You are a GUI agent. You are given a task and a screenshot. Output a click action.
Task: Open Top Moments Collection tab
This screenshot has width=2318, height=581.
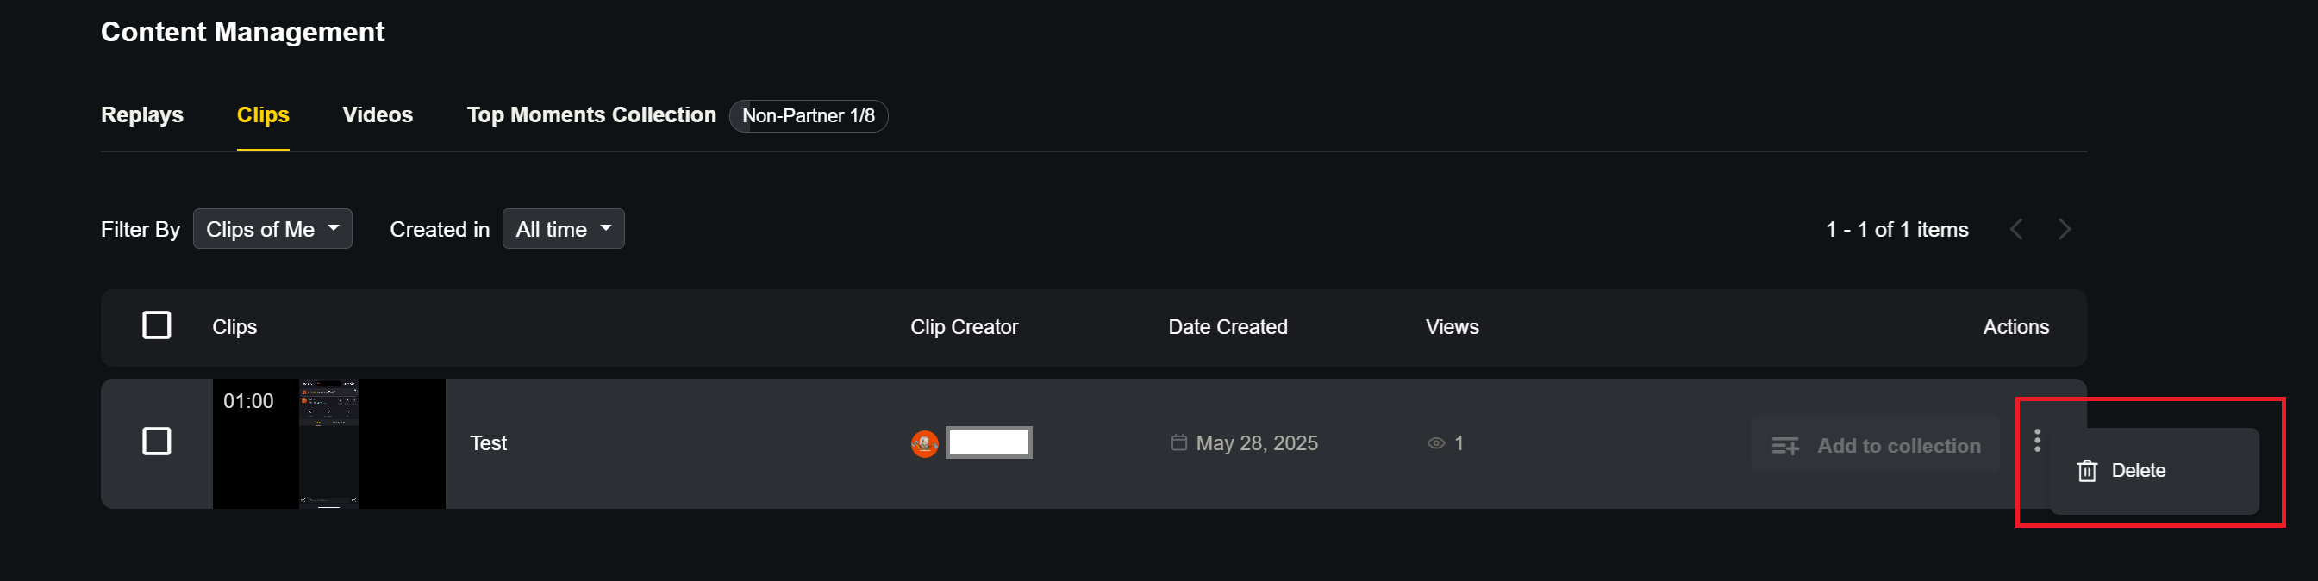click(591, 115)
